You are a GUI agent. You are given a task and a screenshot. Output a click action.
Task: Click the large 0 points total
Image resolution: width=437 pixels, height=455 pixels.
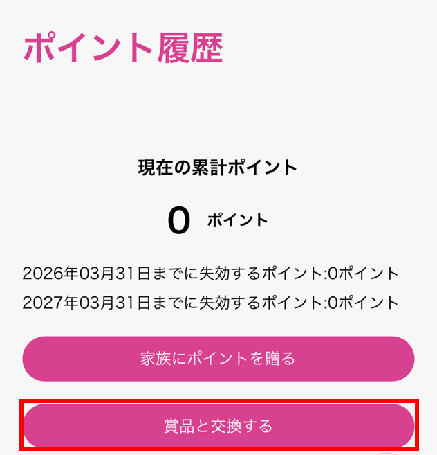pos(178,221)
